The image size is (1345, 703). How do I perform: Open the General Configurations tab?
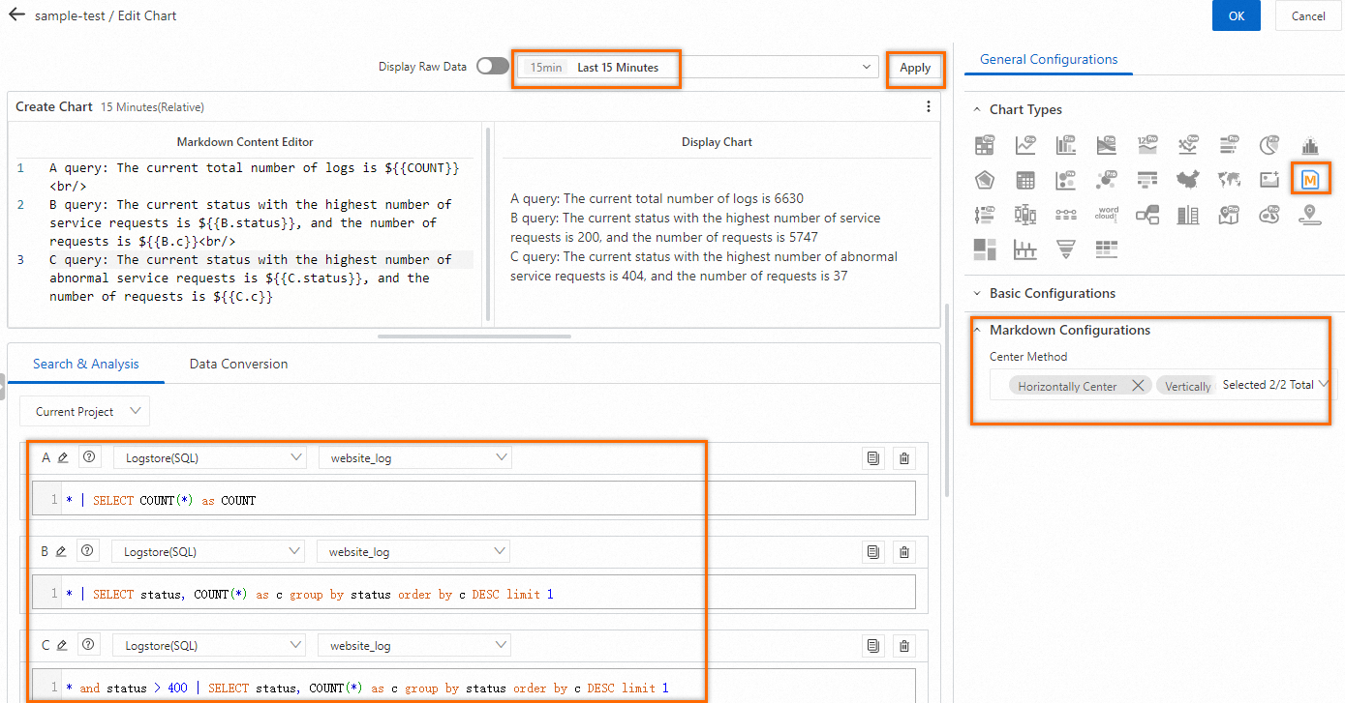click(x=1049, y=60)
